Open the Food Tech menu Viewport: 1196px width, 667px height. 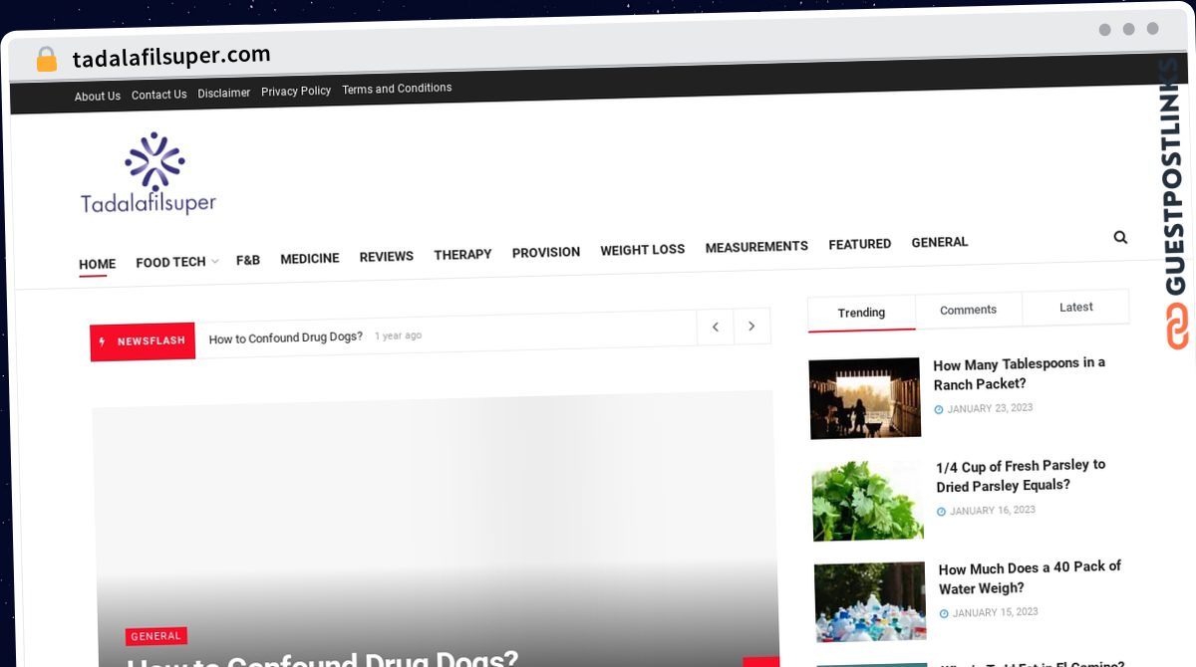pyautogui.click(x=170, y=262)
